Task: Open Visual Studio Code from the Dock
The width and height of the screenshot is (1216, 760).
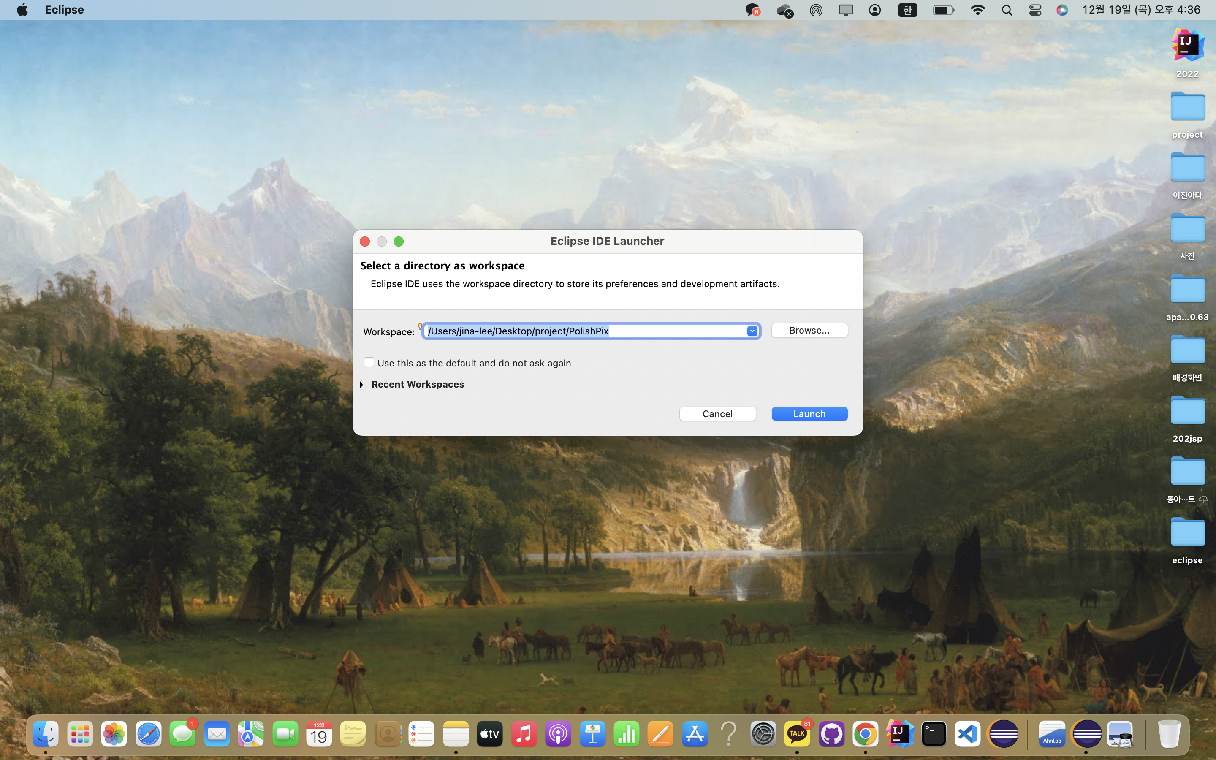Action: tap(968, 734)
